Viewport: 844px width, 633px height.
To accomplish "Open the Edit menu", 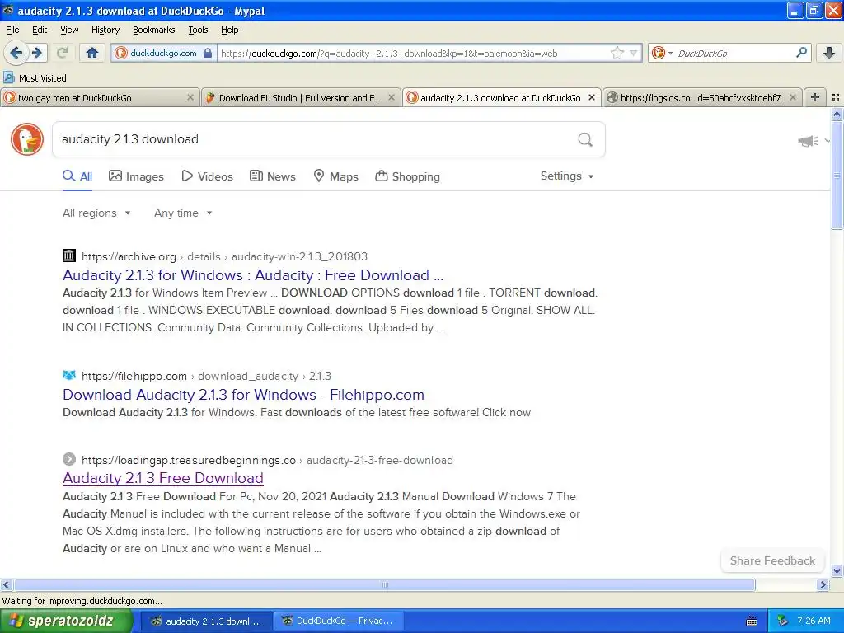I will pyautogui.click(x=40, y=30).
